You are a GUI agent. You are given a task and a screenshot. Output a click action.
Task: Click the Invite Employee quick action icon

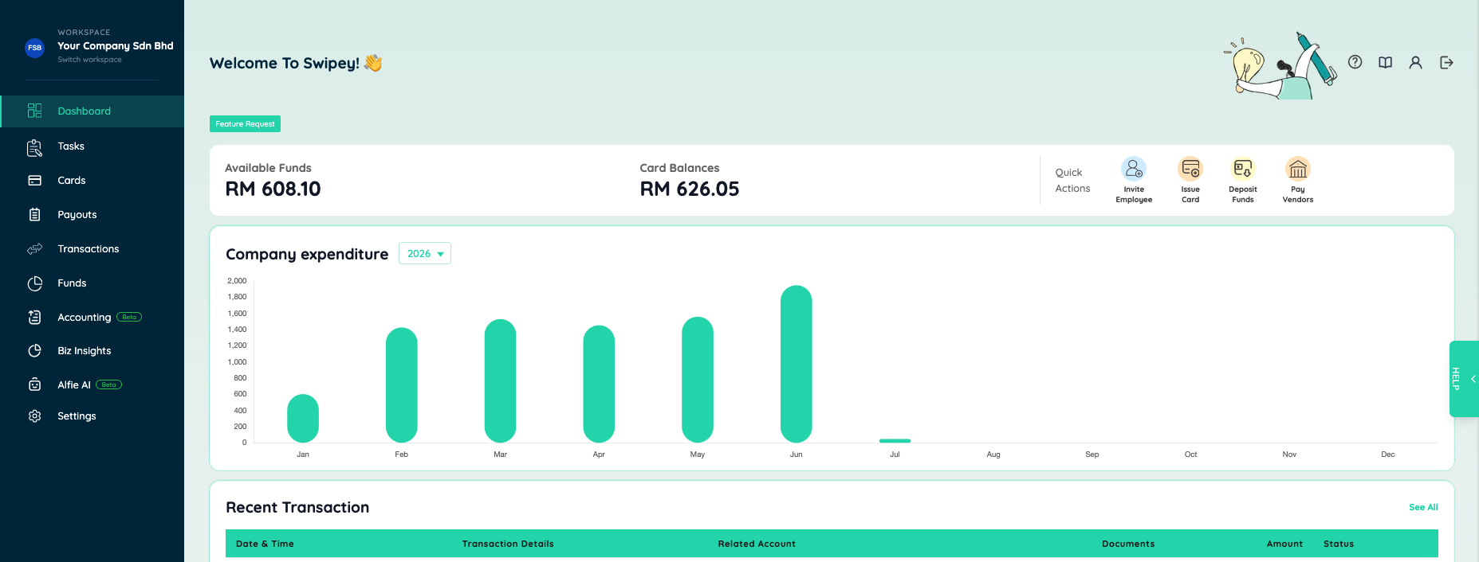(1133, 169)
